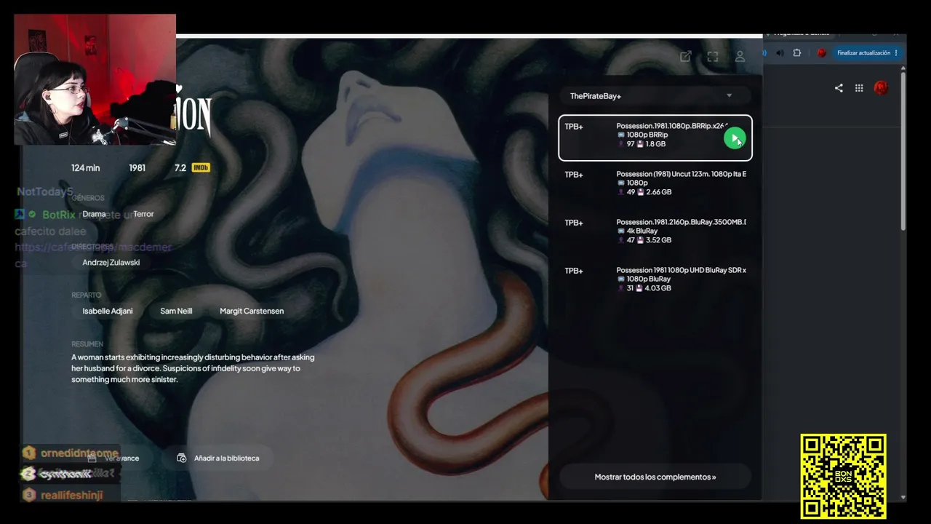Open the browser extensions puzzle icon
This screenshot has width=931, height=524.
797,53
